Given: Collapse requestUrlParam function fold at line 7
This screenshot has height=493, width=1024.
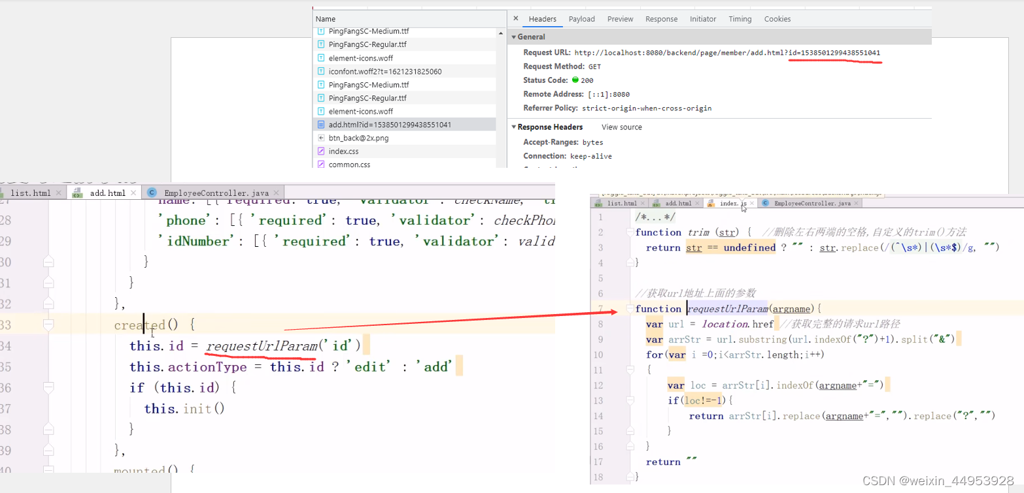Looking at the screenshot, I should 630,309.
